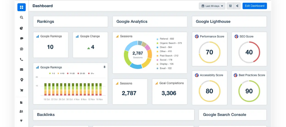Click Lighthouse icon beside Performance Score
The width and height of the screenshot is (286, 127).
[x=197, y=37]
